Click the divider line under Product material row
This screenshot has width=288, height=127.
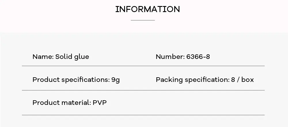coord(143,115)
